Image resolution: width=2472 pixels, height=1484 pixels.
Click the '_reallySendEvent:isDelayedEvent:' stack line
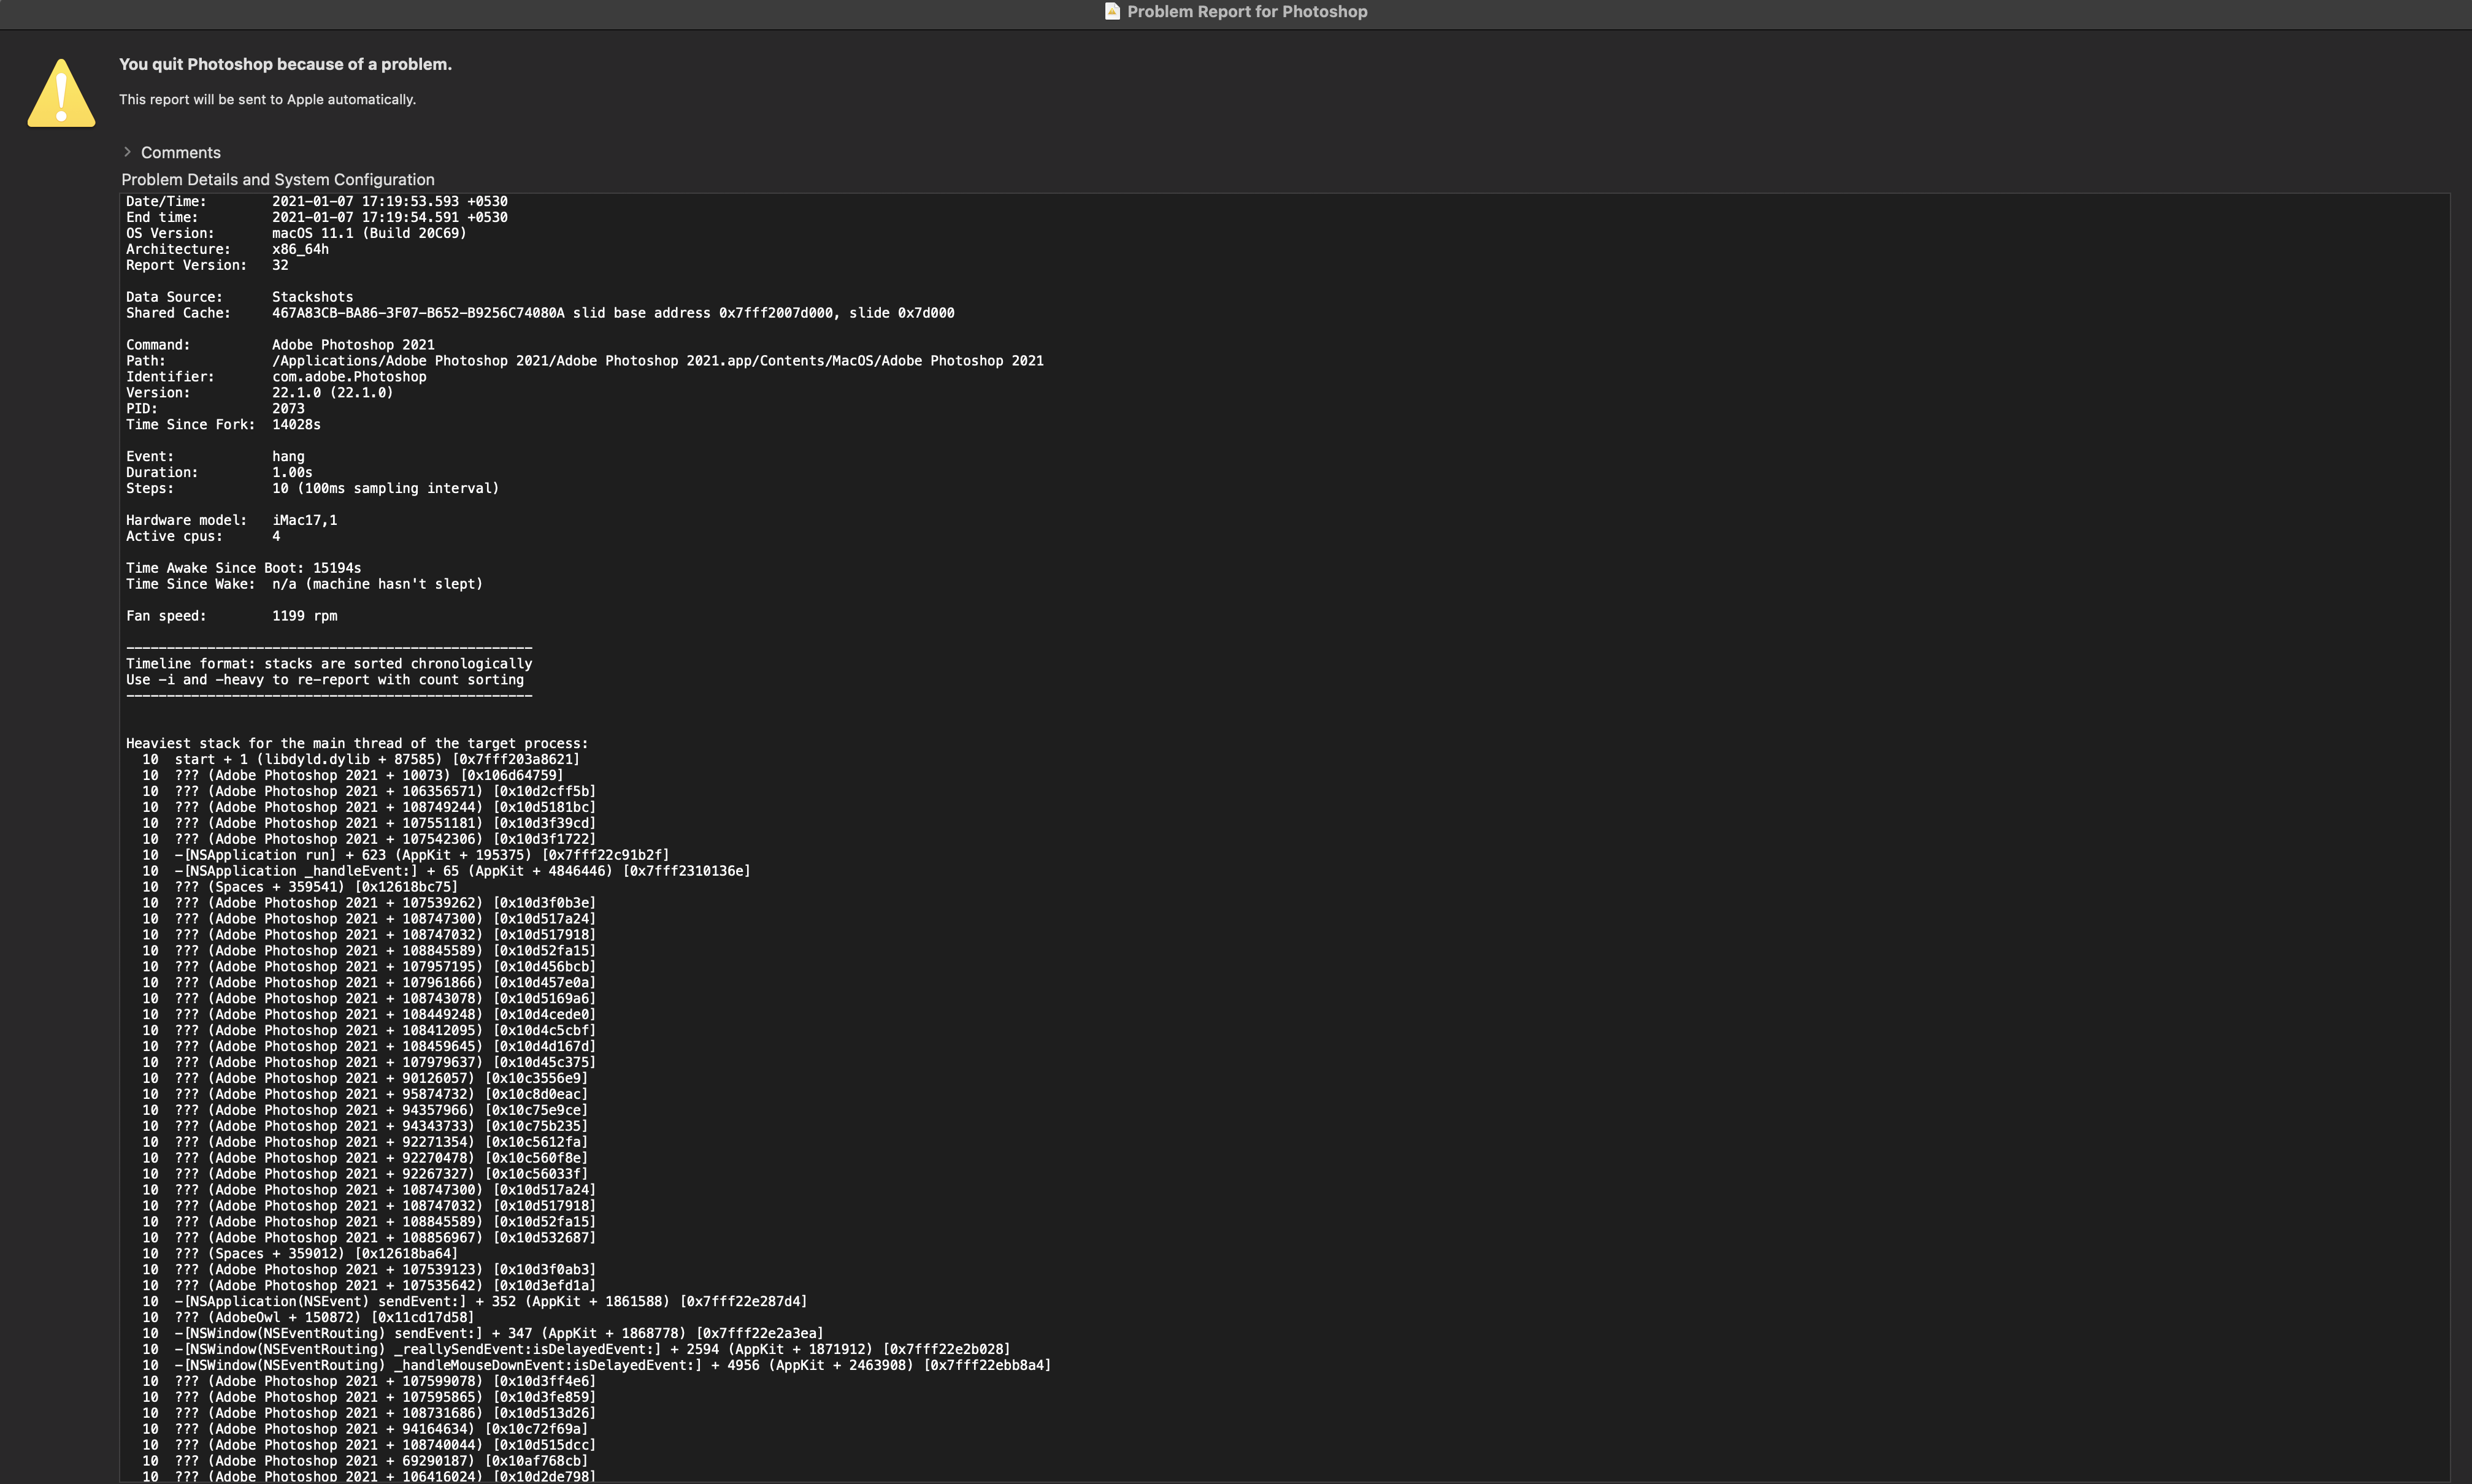[x=576, y=1349]
